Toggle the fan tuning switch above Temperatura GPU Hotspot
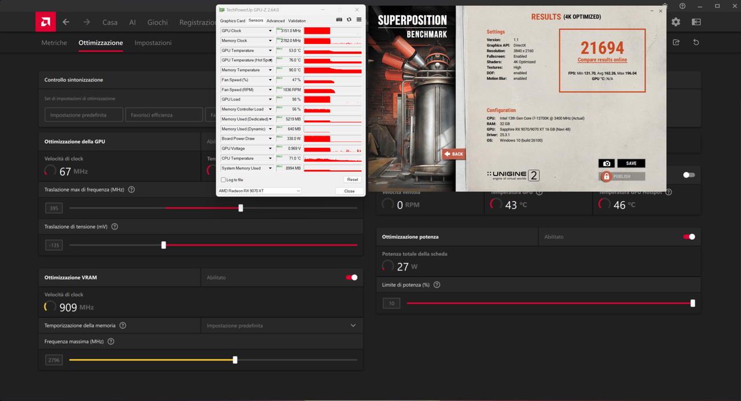 [x=689, y=174]
